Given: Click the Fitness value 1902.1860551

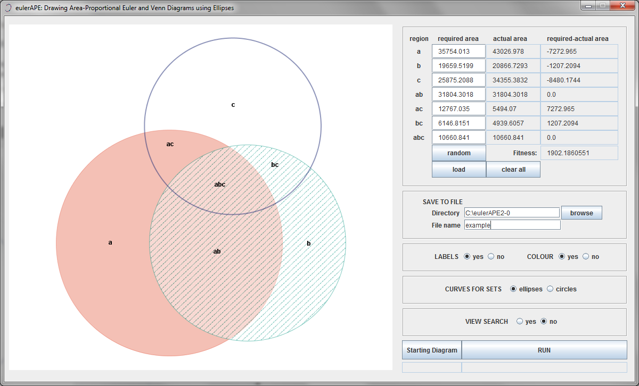Looking at the screenshot, I should coord(579,153).
